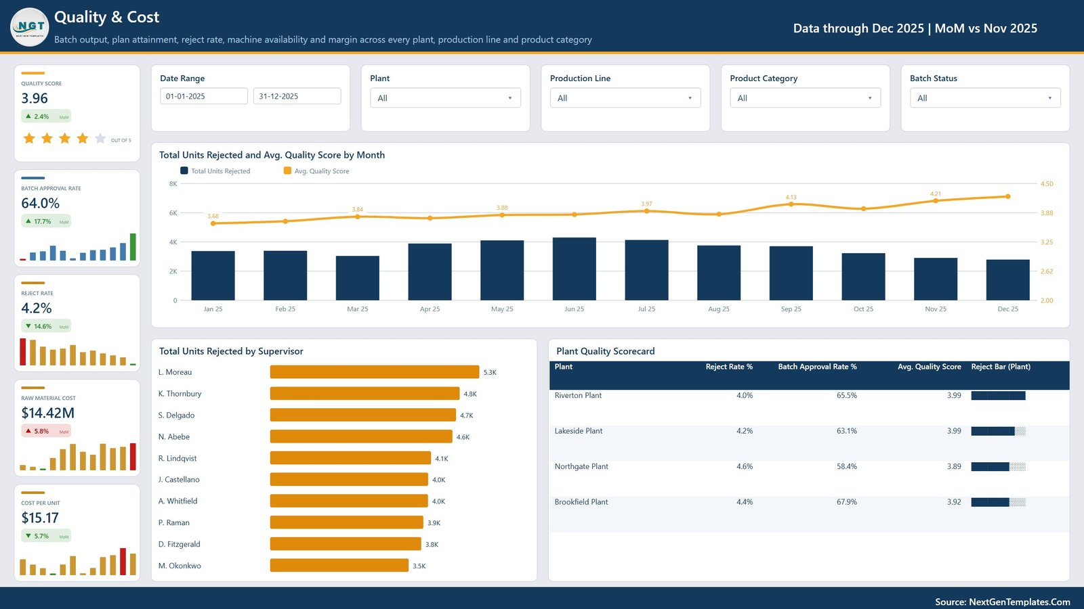Click the start date field 01-01-2025
The width and height of the screenshot is (1084, 609).
tap(204, 96)
